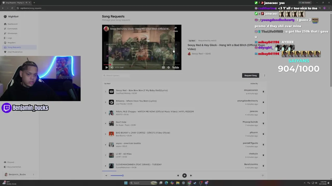Click the Nightbot logo icon
Viewport: 332px width, 186px height.
5,17
